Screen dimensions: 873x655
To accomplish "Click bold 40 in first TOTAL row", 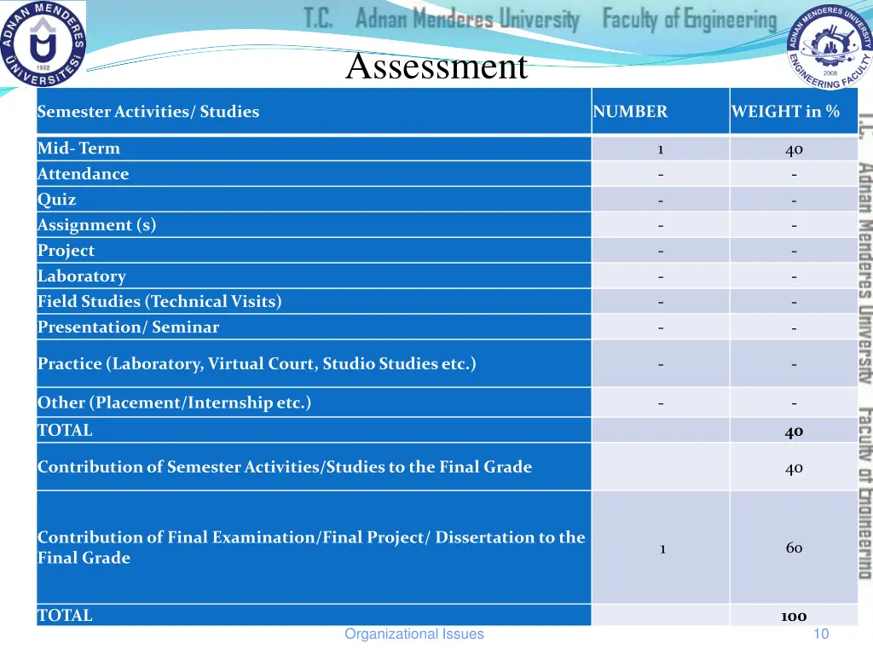I will coord(794,432).
